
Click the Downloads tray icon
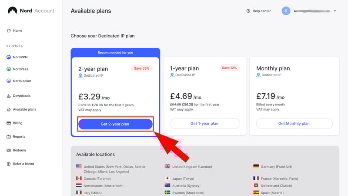point(9,96)
